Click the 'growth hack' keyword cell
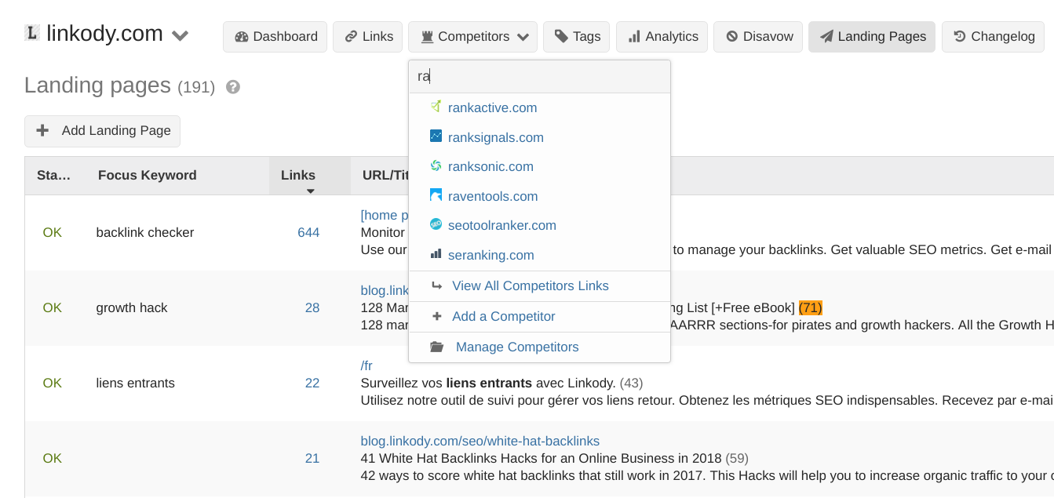The width and height of the screenshot is (1054, 498). [132, 308]
